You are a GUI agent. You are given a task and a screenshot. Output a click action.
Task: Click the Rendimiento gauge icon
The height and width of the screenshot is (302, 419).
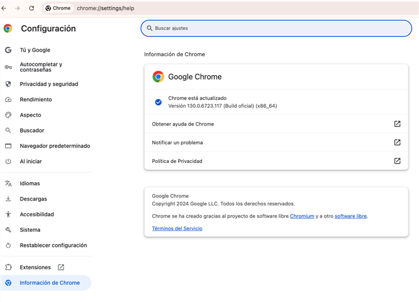8,100
